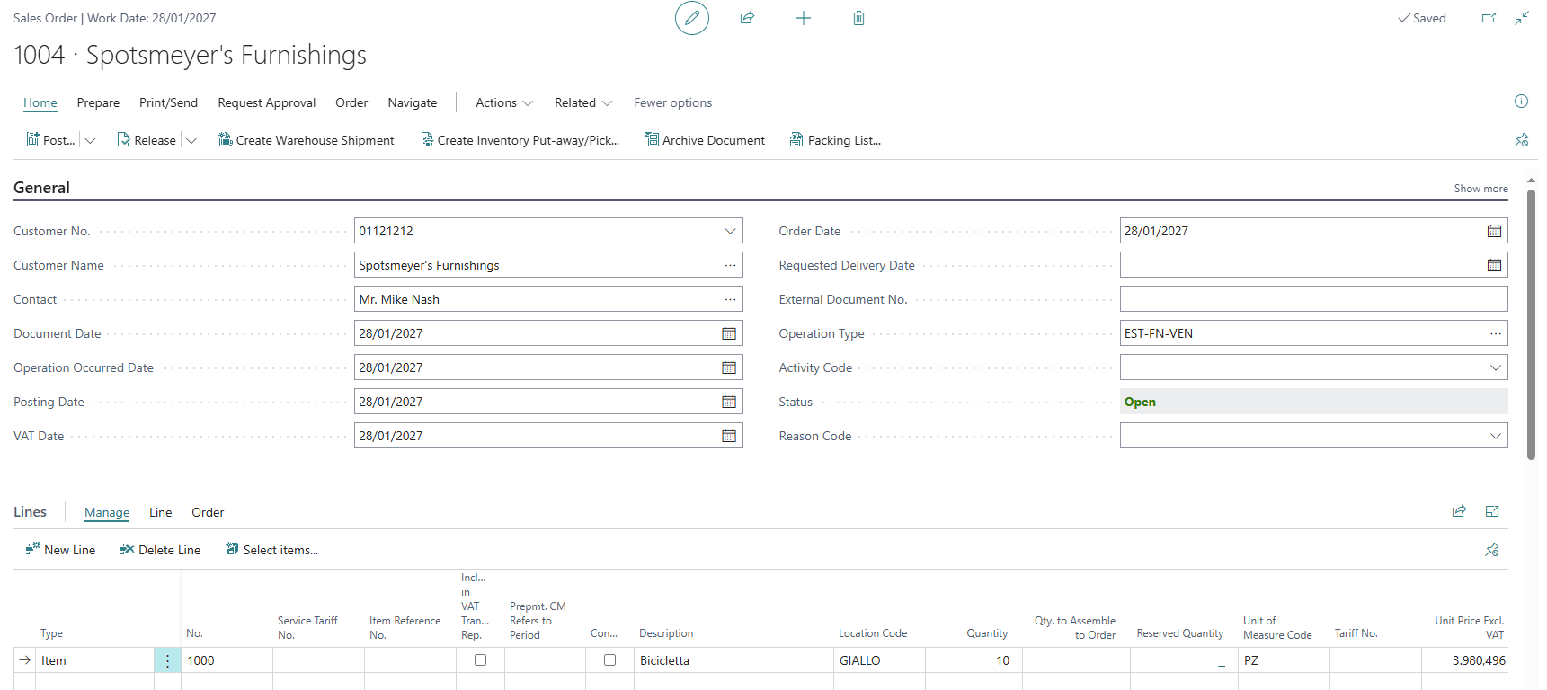Click the Location Code cell GIALLO
1547x690 pixels.
[879, 660]
